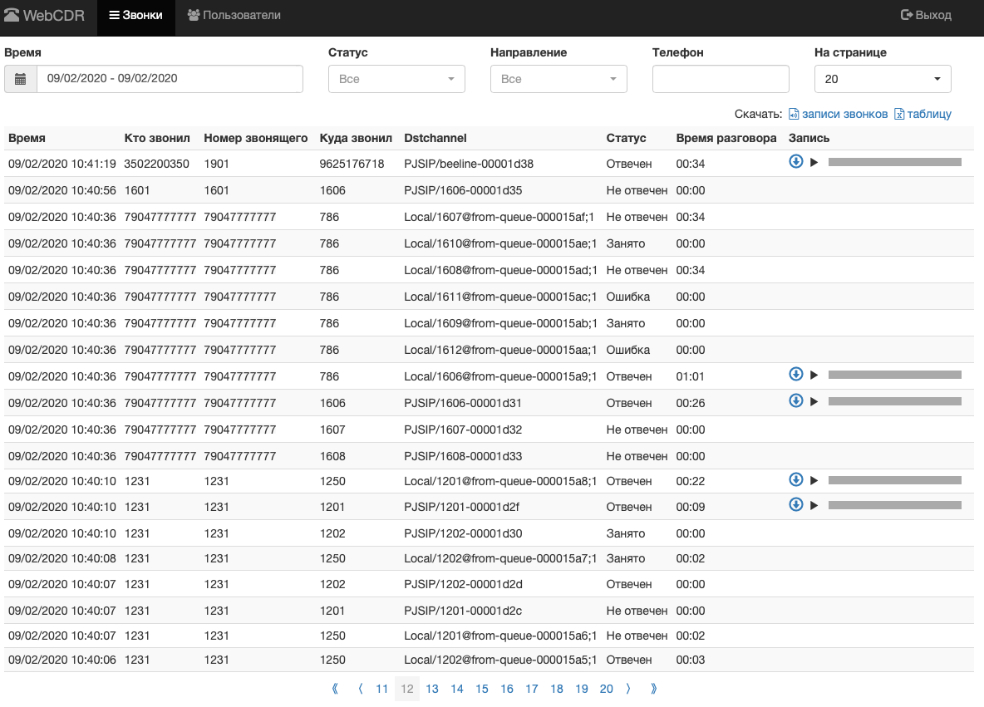Screen dimensions: 984x707
Task: Click the Время разговора column header
Action: click(726, 138)
